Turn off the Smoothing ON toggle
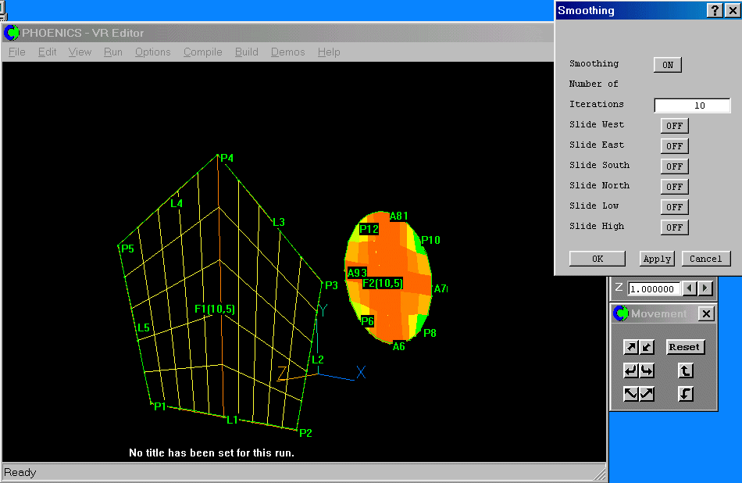The width and height of the screenshot is (742, 483). (x=667, y=64)
